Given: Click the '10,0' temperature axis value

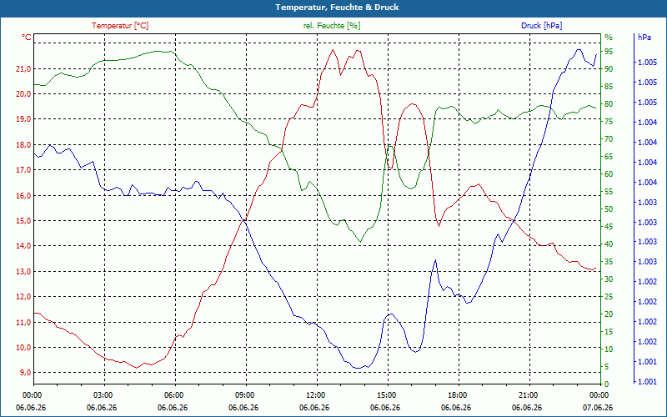Looking at the screenshot, I should click(x=23, y=347).
